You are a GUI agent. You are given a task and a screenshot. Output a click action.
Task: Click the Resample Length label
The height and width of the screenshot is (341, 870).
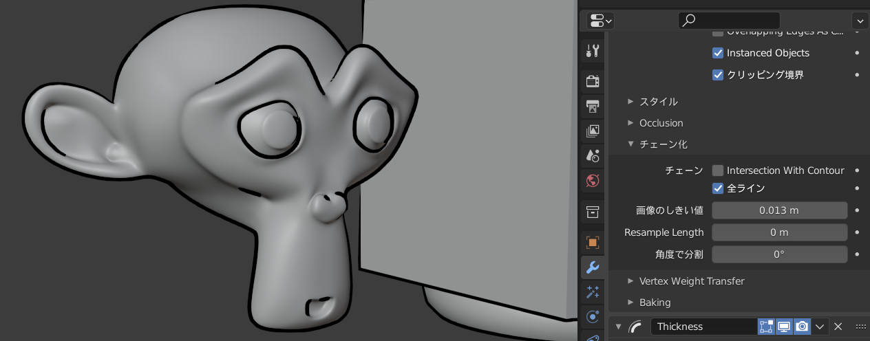point(664,232)
